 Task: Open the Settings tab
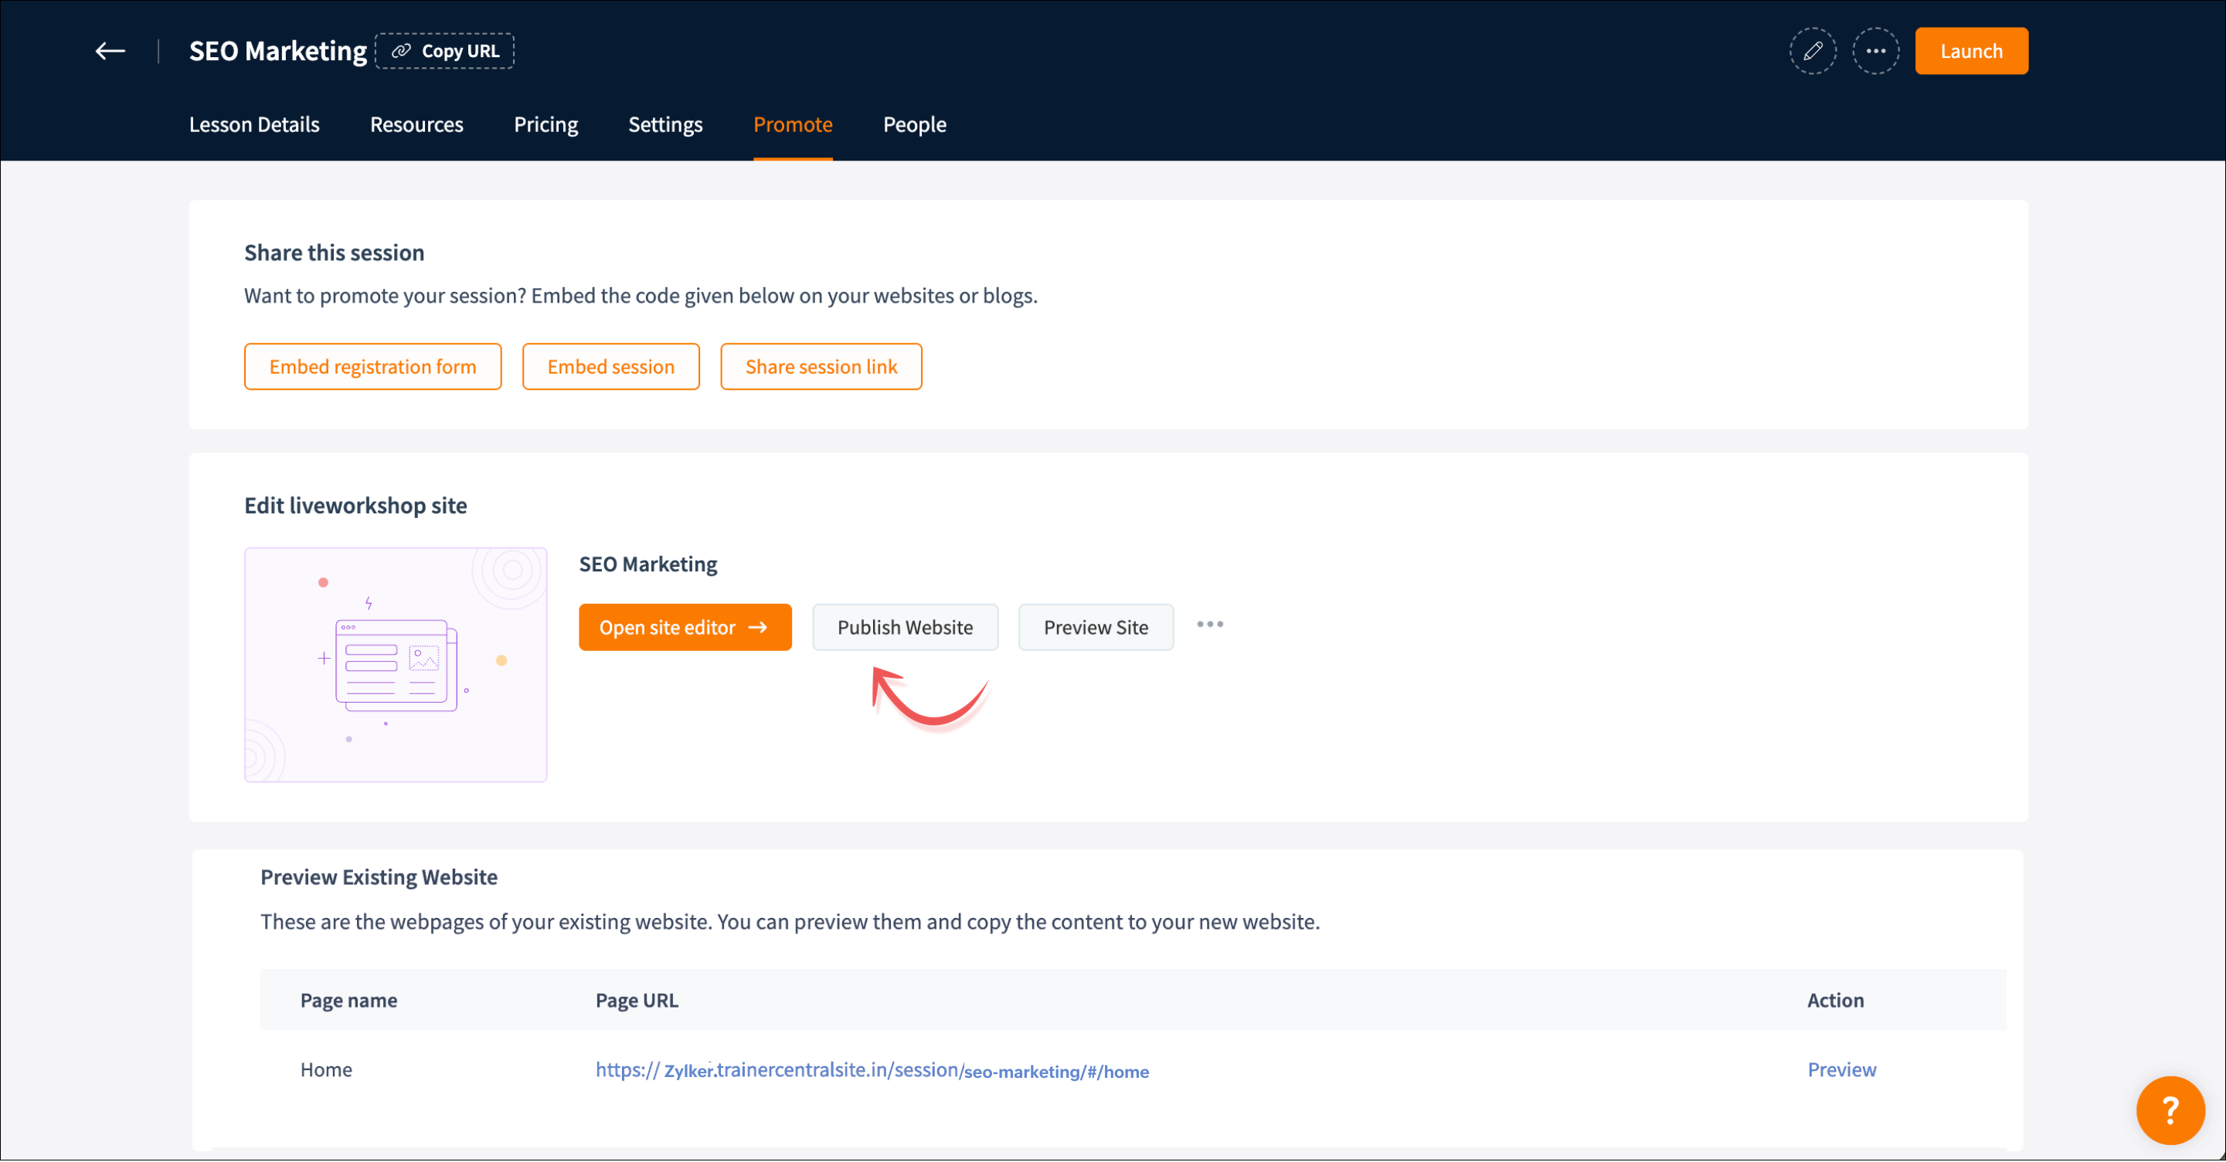[x=665, y=124]
